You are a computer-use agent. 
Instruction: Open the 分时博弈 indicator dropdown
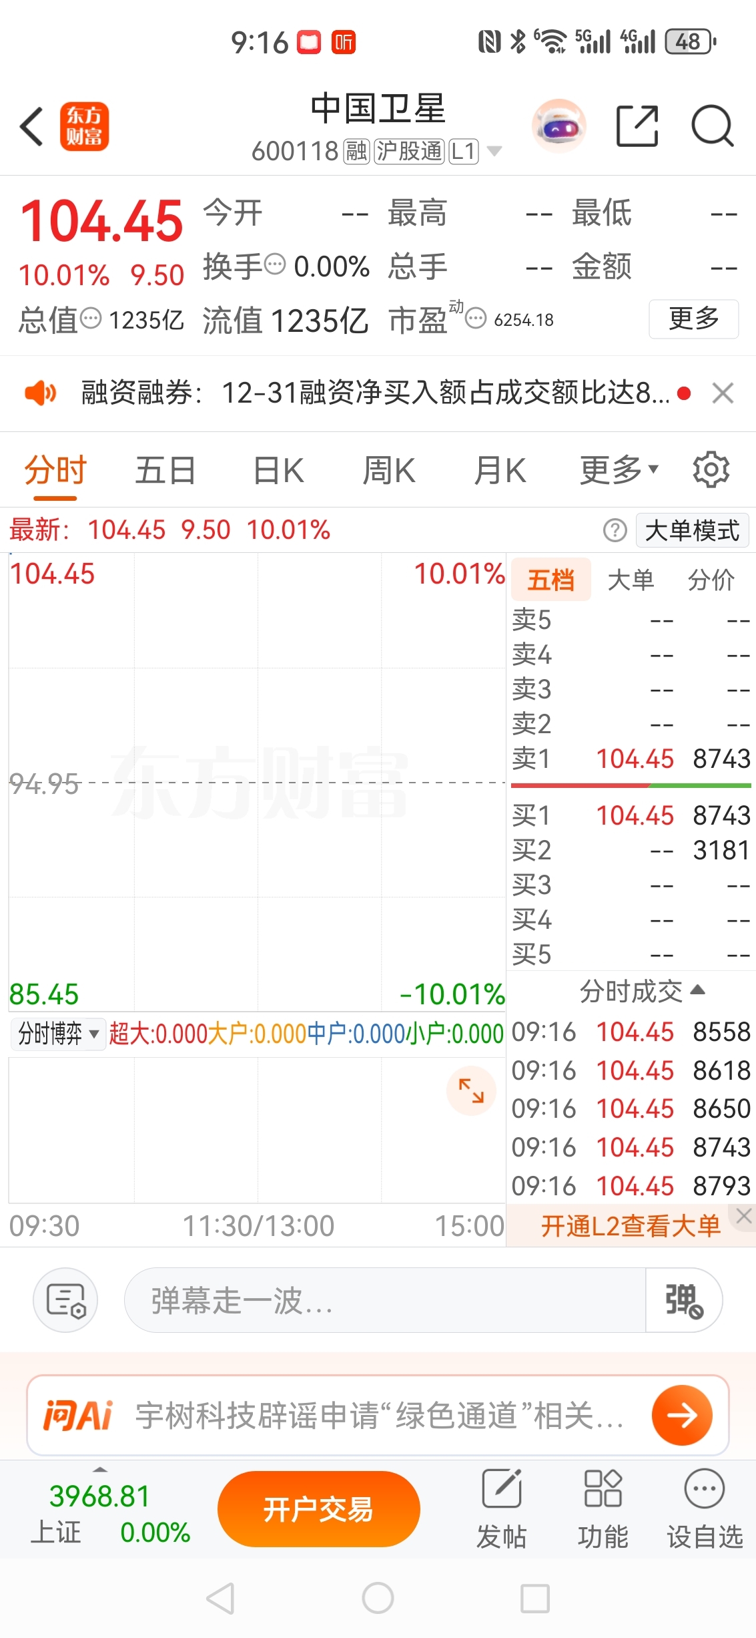pyautogui.click(x=58, y=1034)
